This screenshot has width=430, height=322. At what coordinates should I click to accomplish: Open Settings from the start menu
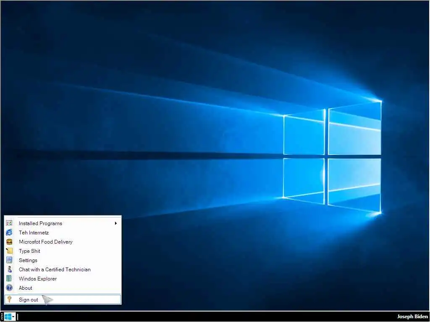[63, 260]
